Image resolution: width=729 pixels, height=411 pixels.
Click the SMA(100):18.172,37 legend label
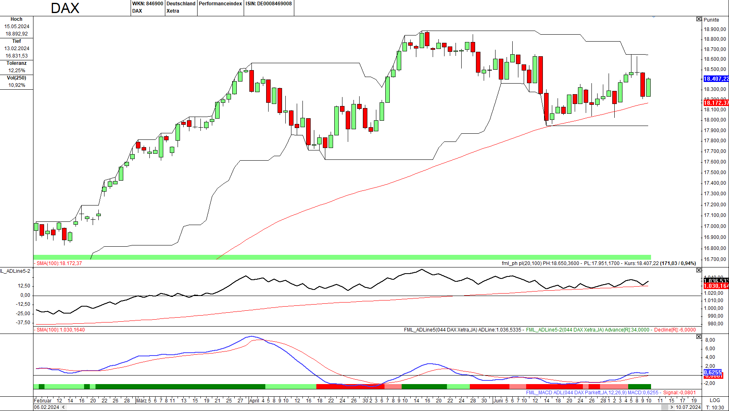click(x=59, y=263)
